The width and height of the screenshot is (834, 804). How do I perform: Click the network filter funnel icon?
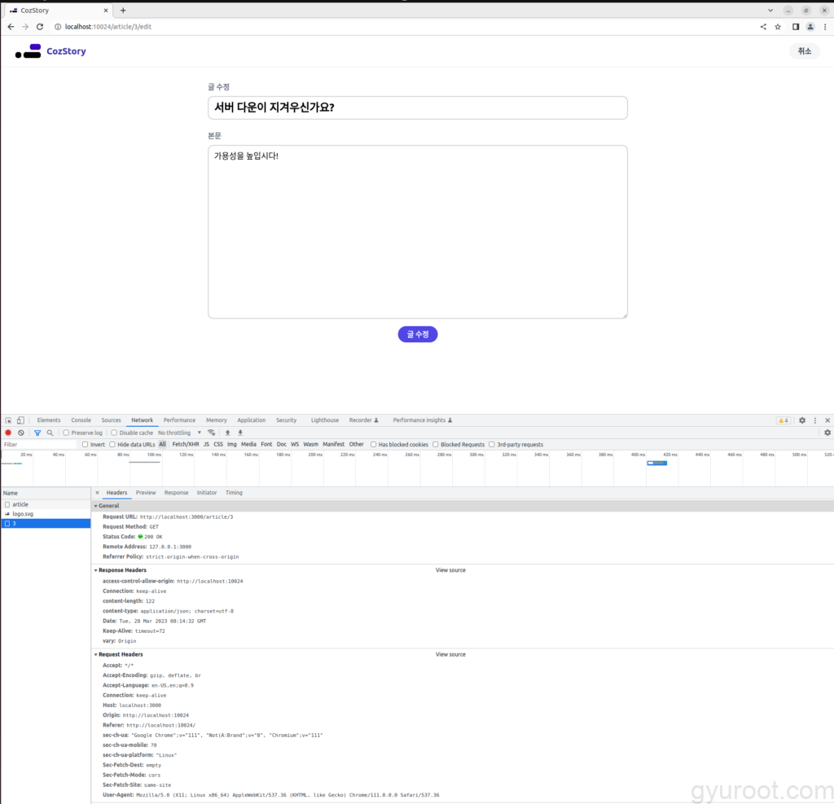(37, 433)
